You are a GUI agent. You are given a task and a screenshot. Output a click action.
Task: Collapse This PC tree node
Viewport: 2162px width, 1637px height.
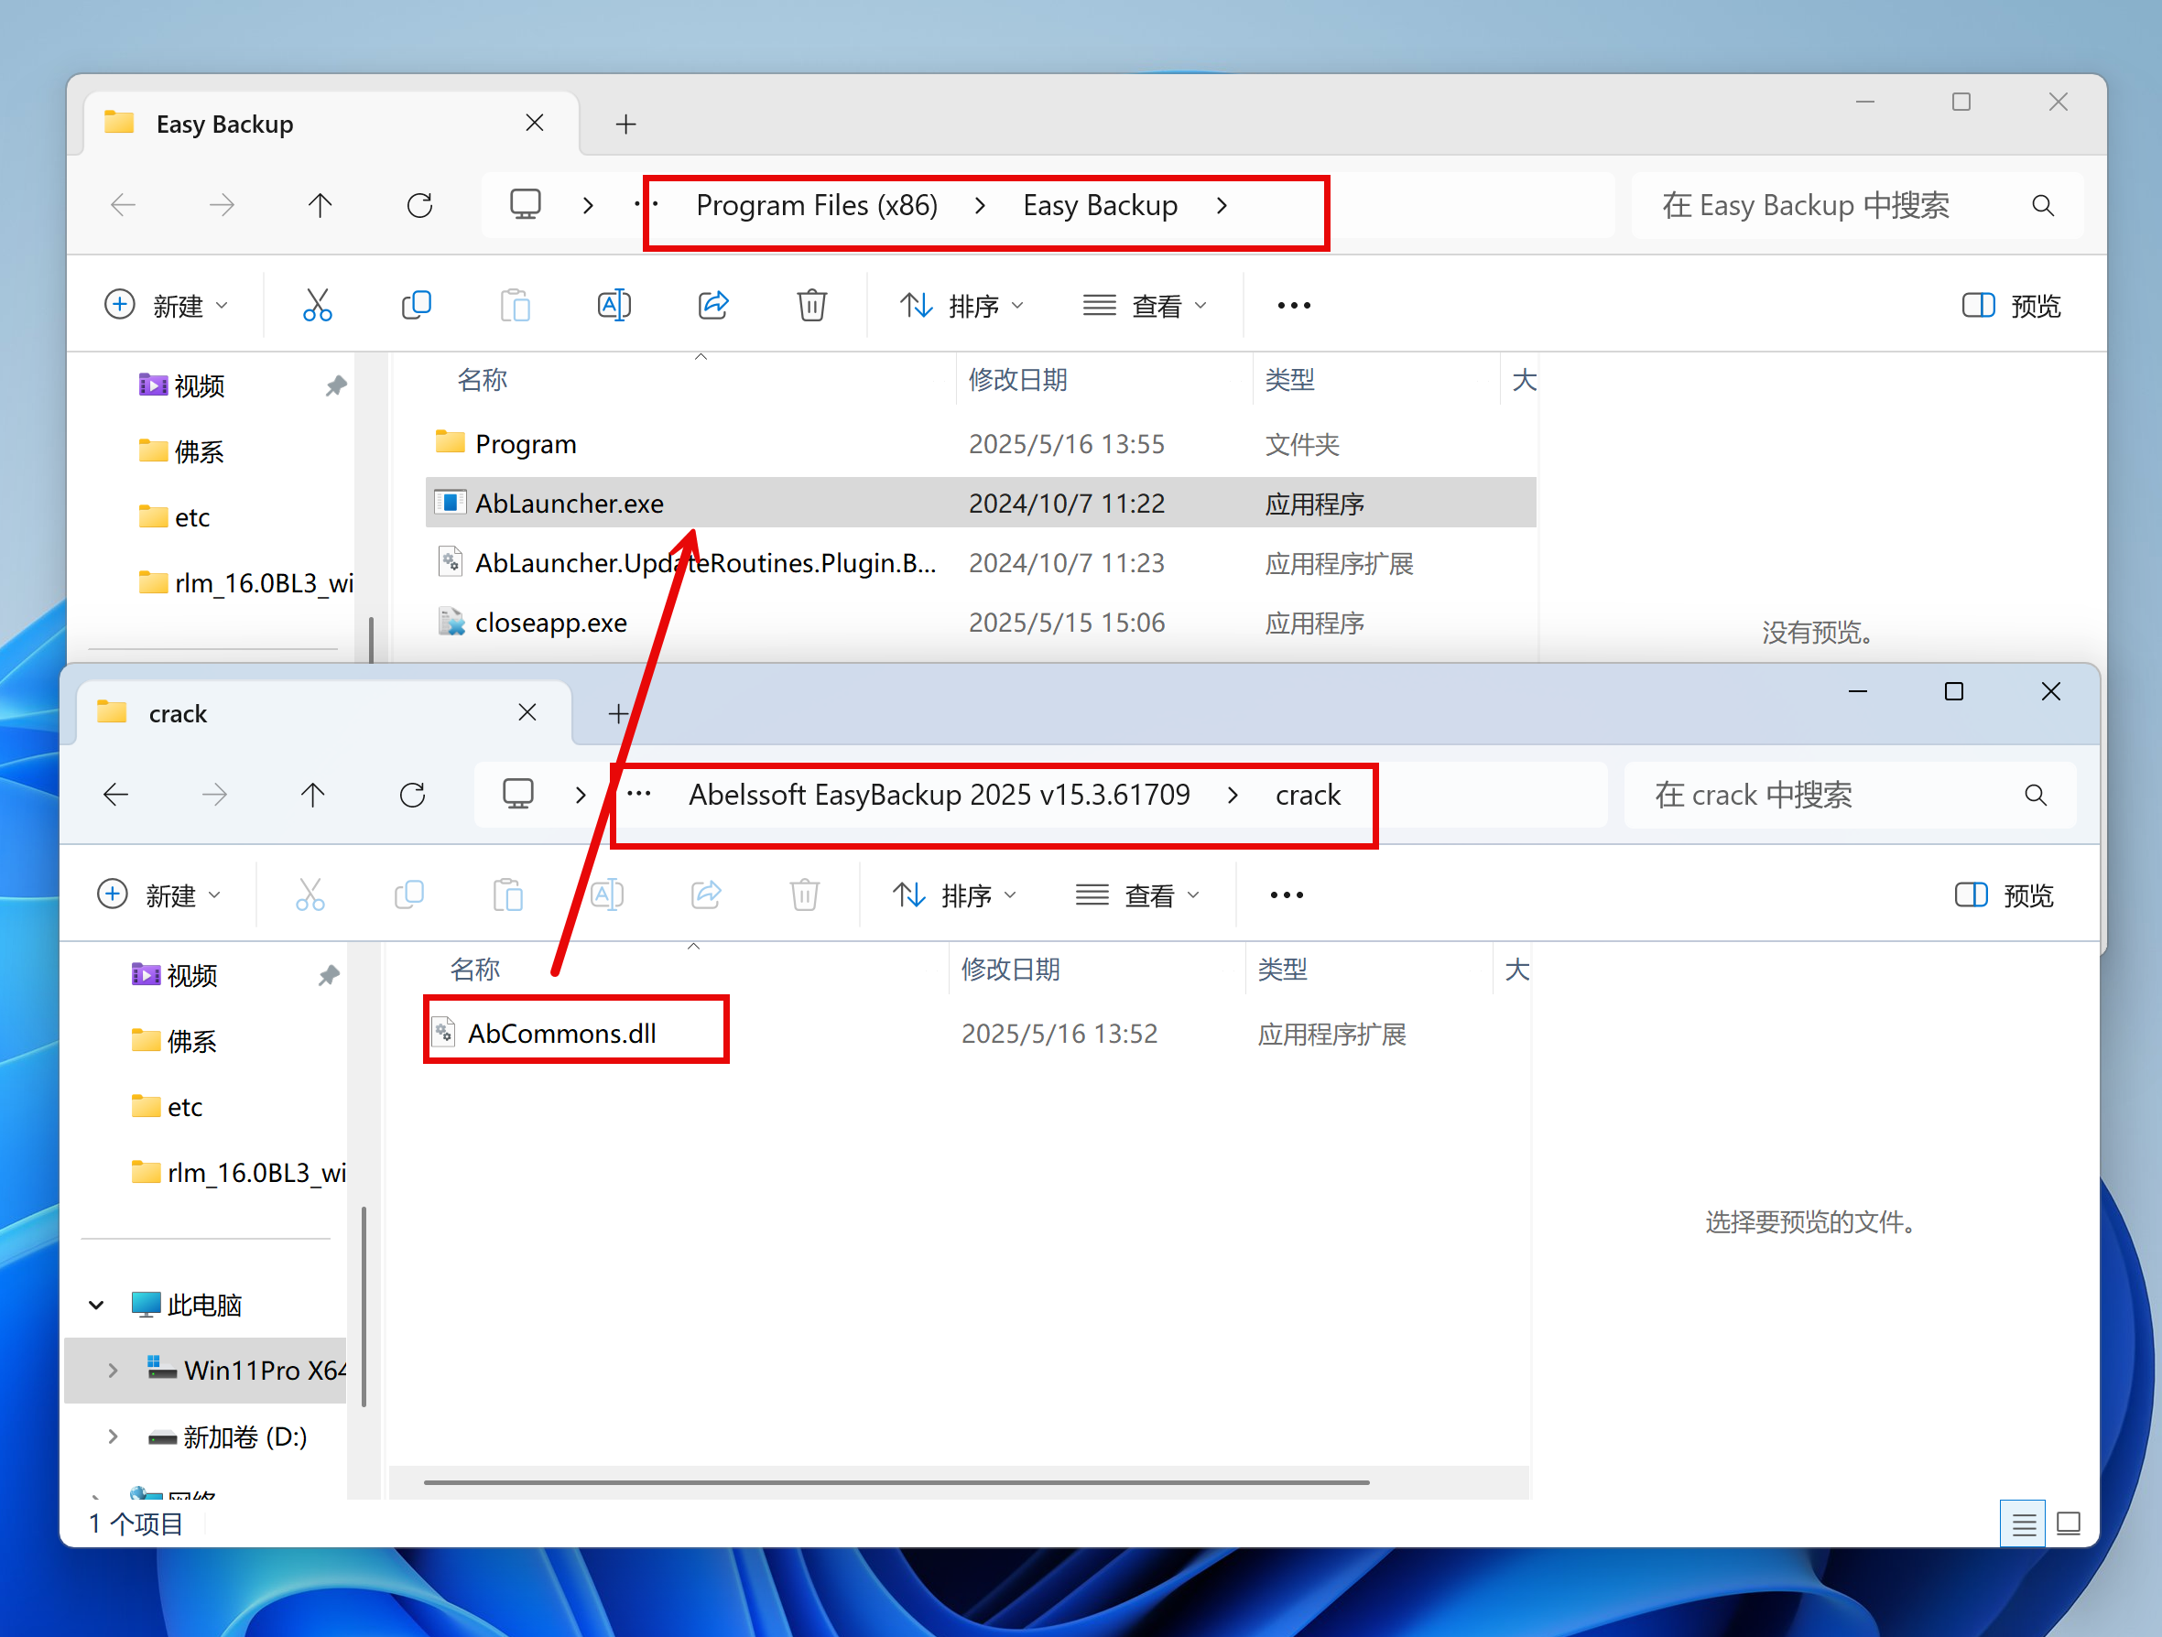[x=96, y=1305]
